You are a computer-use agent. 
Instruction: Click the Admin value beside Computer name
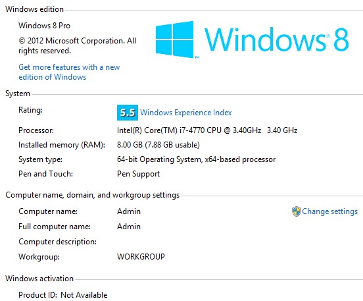(129, 211)
